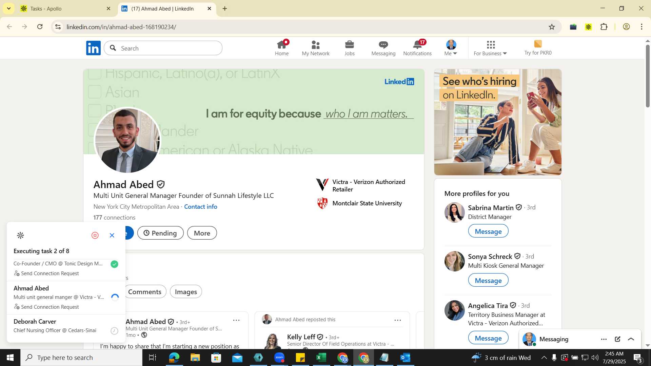Click the See who's hiring ad
Screen dimensions: 651x366
[498, 122]
